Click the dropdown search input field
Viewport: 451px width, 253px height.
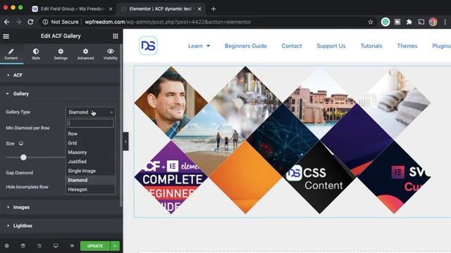tap(90, 124)
